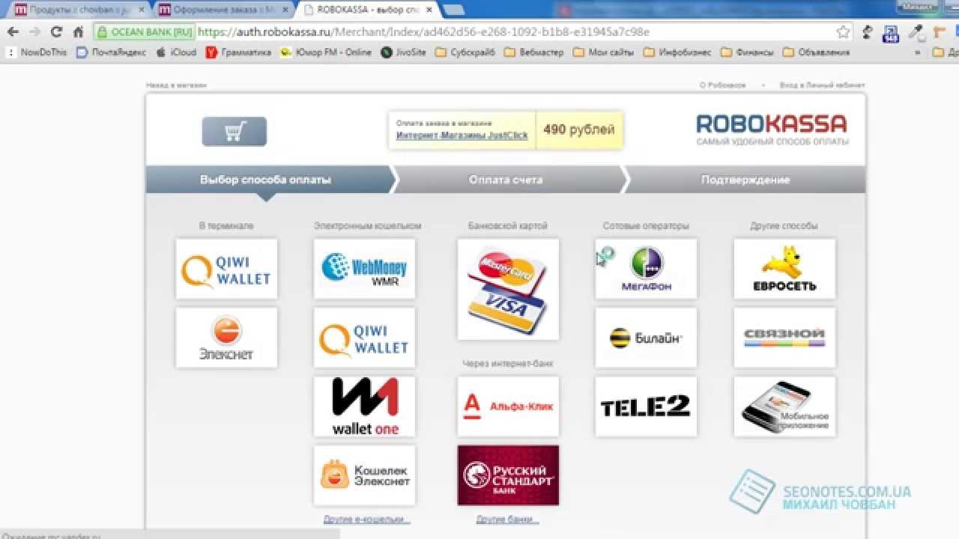Expand the Вебмастер bookmark folder

click(x=533, y=52)
